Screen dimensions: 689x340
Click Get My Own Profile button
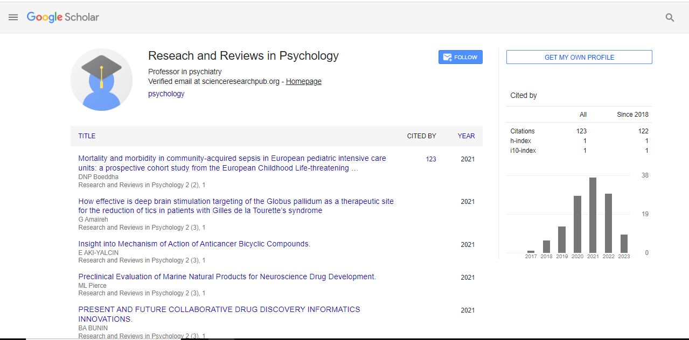(579, 57)
